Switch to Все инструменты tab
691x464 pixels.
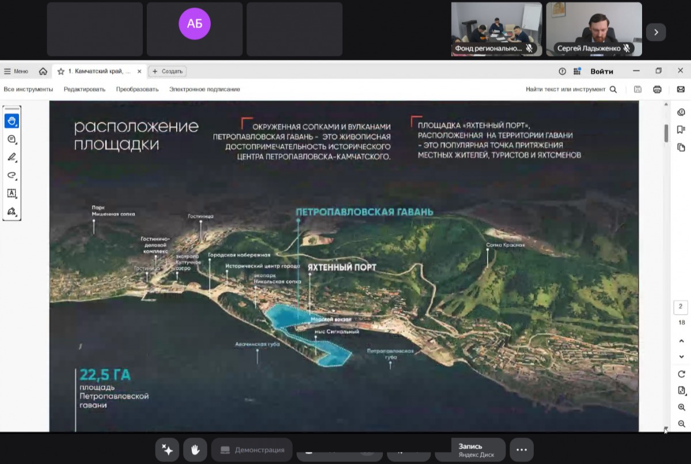click(x=28, y=89)
